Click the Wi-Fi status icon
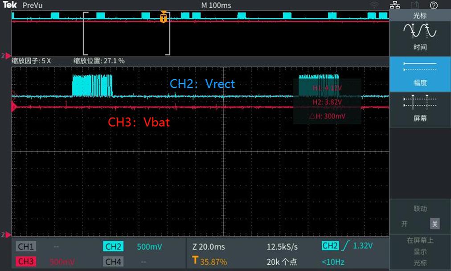The height and width of the screenshot is (271, 451). click(375, 5)
